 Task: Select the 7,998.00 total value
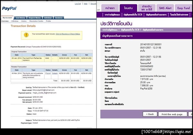[144, 85]
